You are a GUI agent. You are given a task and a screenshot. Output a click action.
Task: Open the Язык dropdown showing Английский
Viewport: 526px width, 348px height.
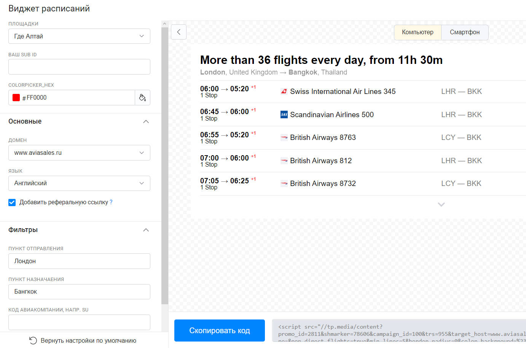coord(79,183)
